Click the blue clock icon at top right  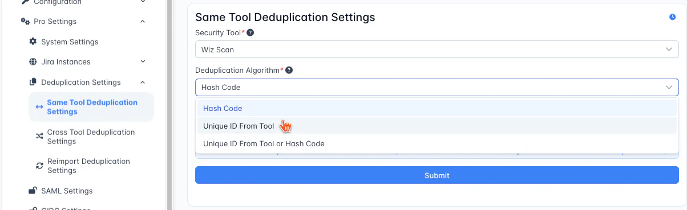point(673,17)
